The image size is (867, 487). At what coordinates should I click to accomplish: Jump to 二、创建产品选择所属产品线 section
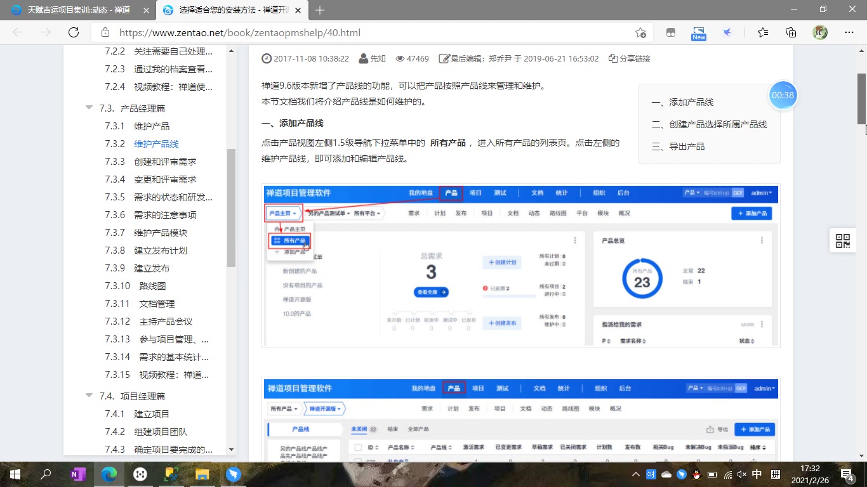[709, 124]
